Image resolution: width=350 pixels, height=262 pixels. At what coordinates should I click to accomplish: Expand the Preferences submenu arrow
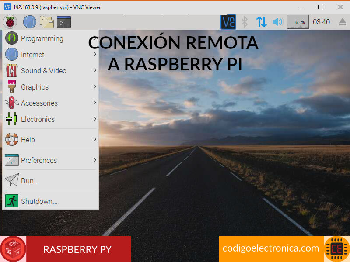click(x=95, y=160)
